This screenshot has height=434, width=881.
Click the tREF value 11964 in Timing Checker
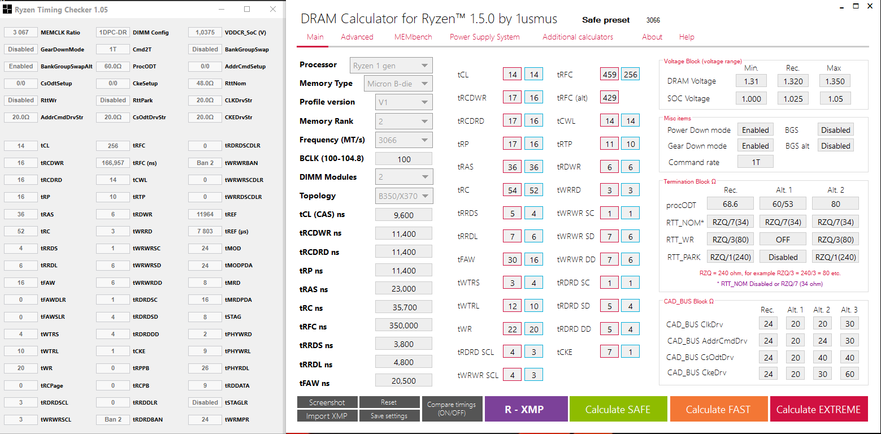pyautogui.click(x=205, y=214)
